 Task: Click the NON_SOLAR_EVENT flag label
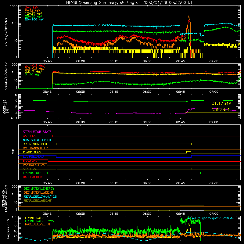(x=37, y=140)
